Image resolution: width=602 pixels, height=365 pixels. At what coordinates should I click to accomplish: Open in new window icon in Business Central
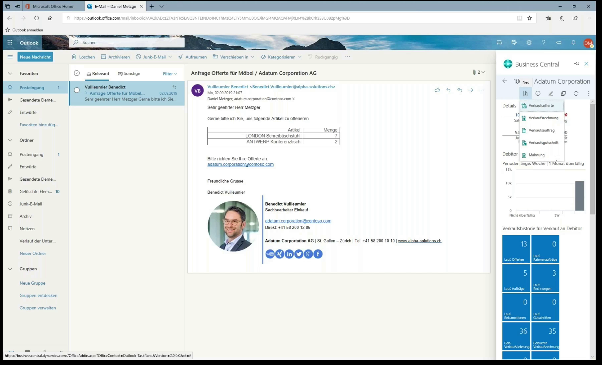coord(563,94)
